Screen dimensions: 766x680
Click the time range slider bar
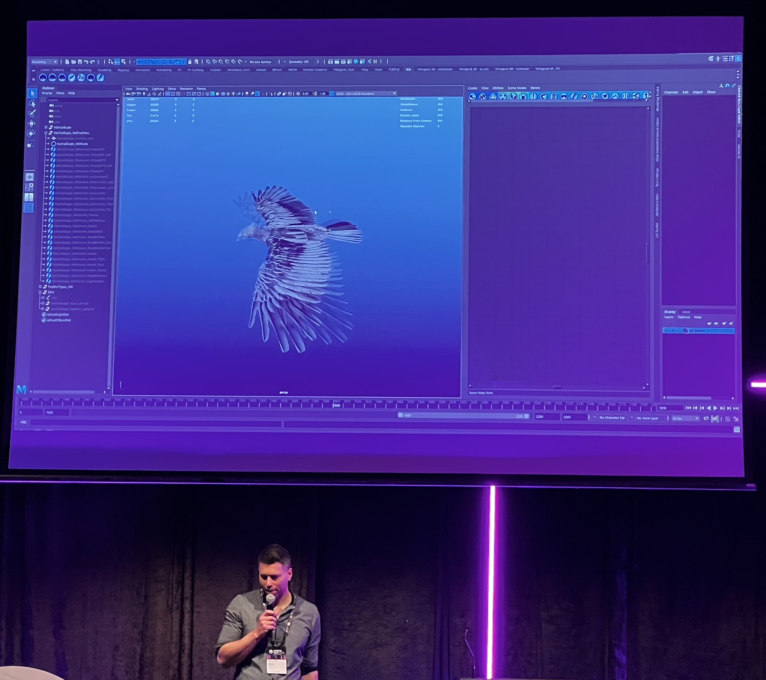463,416
